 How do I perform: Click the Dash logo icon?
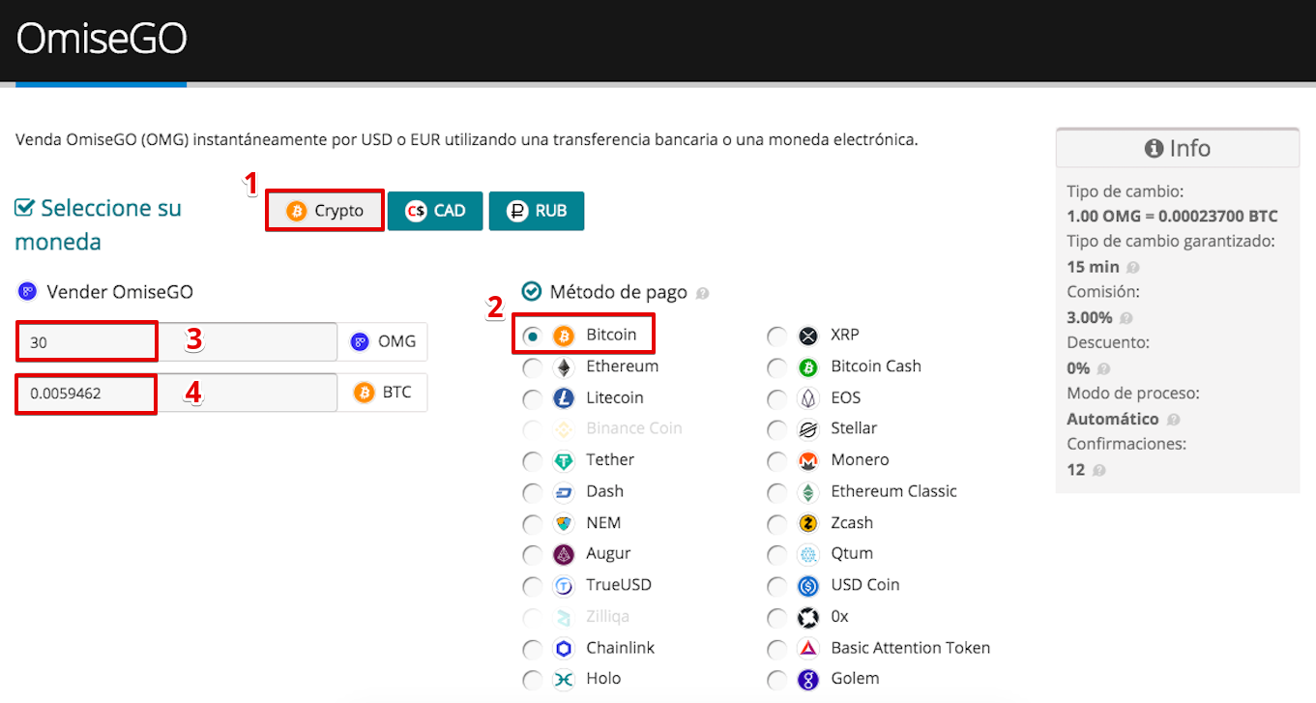[564, 492]
